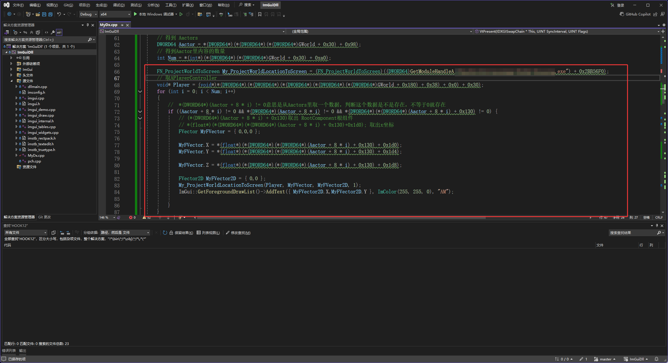
Task: Click the 修改查找(M) button
Action: pos(238,233)
